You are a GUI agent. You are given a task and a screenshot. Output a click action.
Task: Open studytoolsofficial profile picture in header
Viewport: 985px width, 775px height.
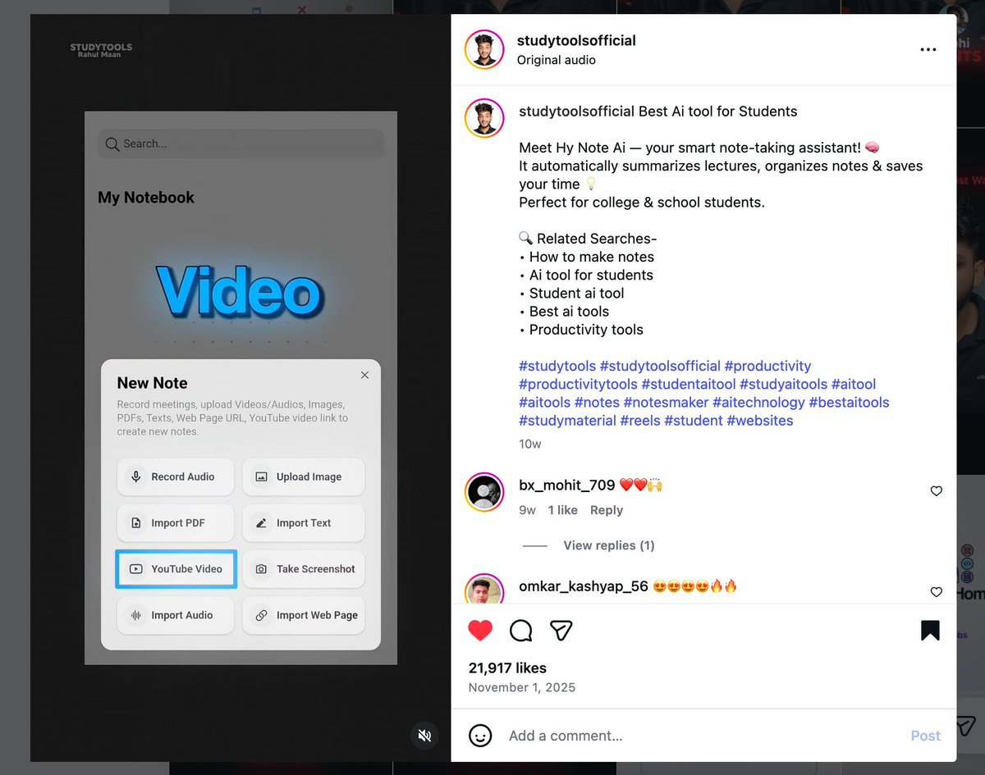tap(484, 49)
